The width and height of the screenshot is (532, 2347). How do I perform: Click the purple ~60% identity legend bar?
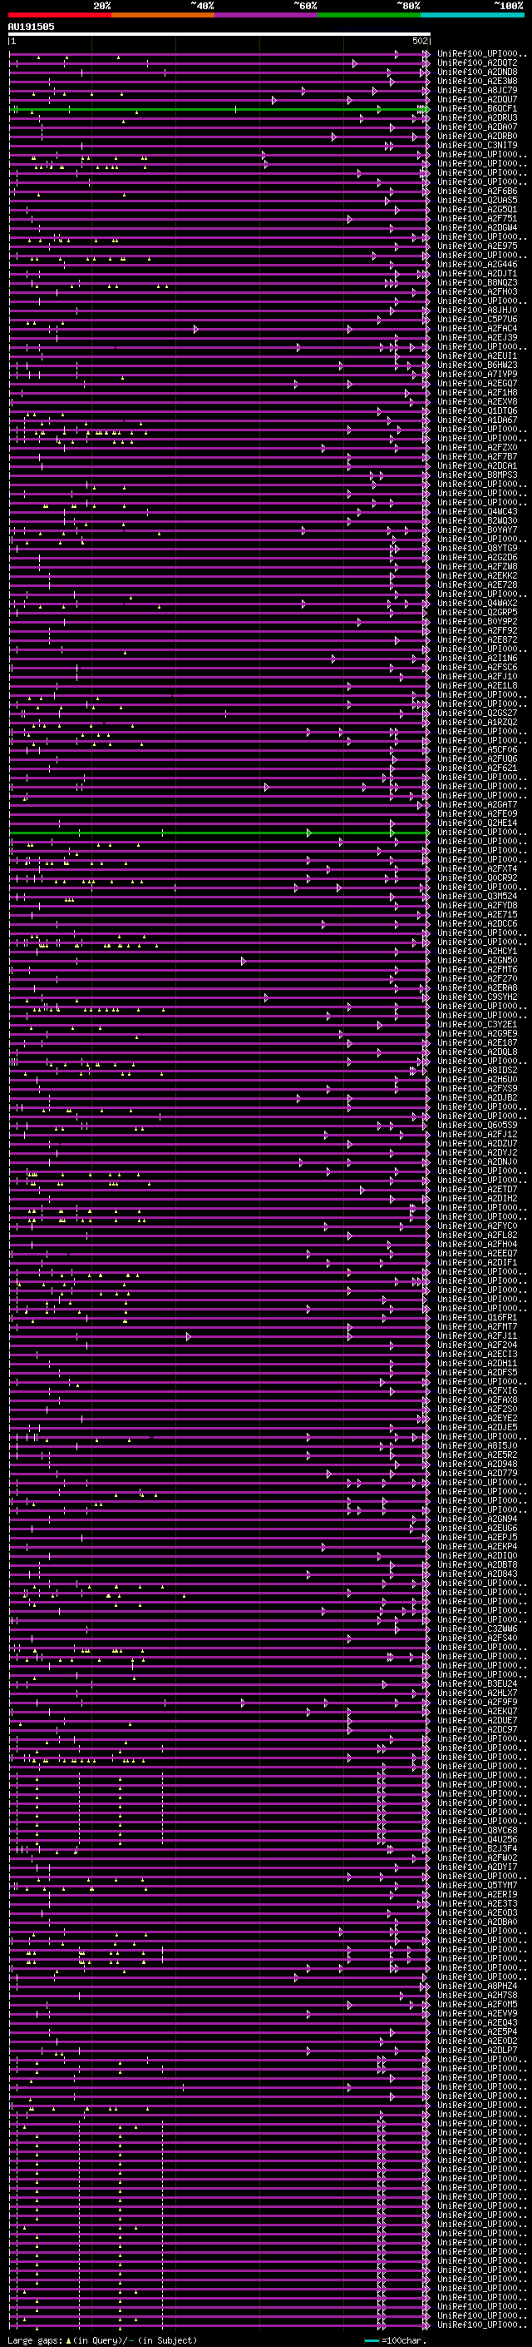267,16
